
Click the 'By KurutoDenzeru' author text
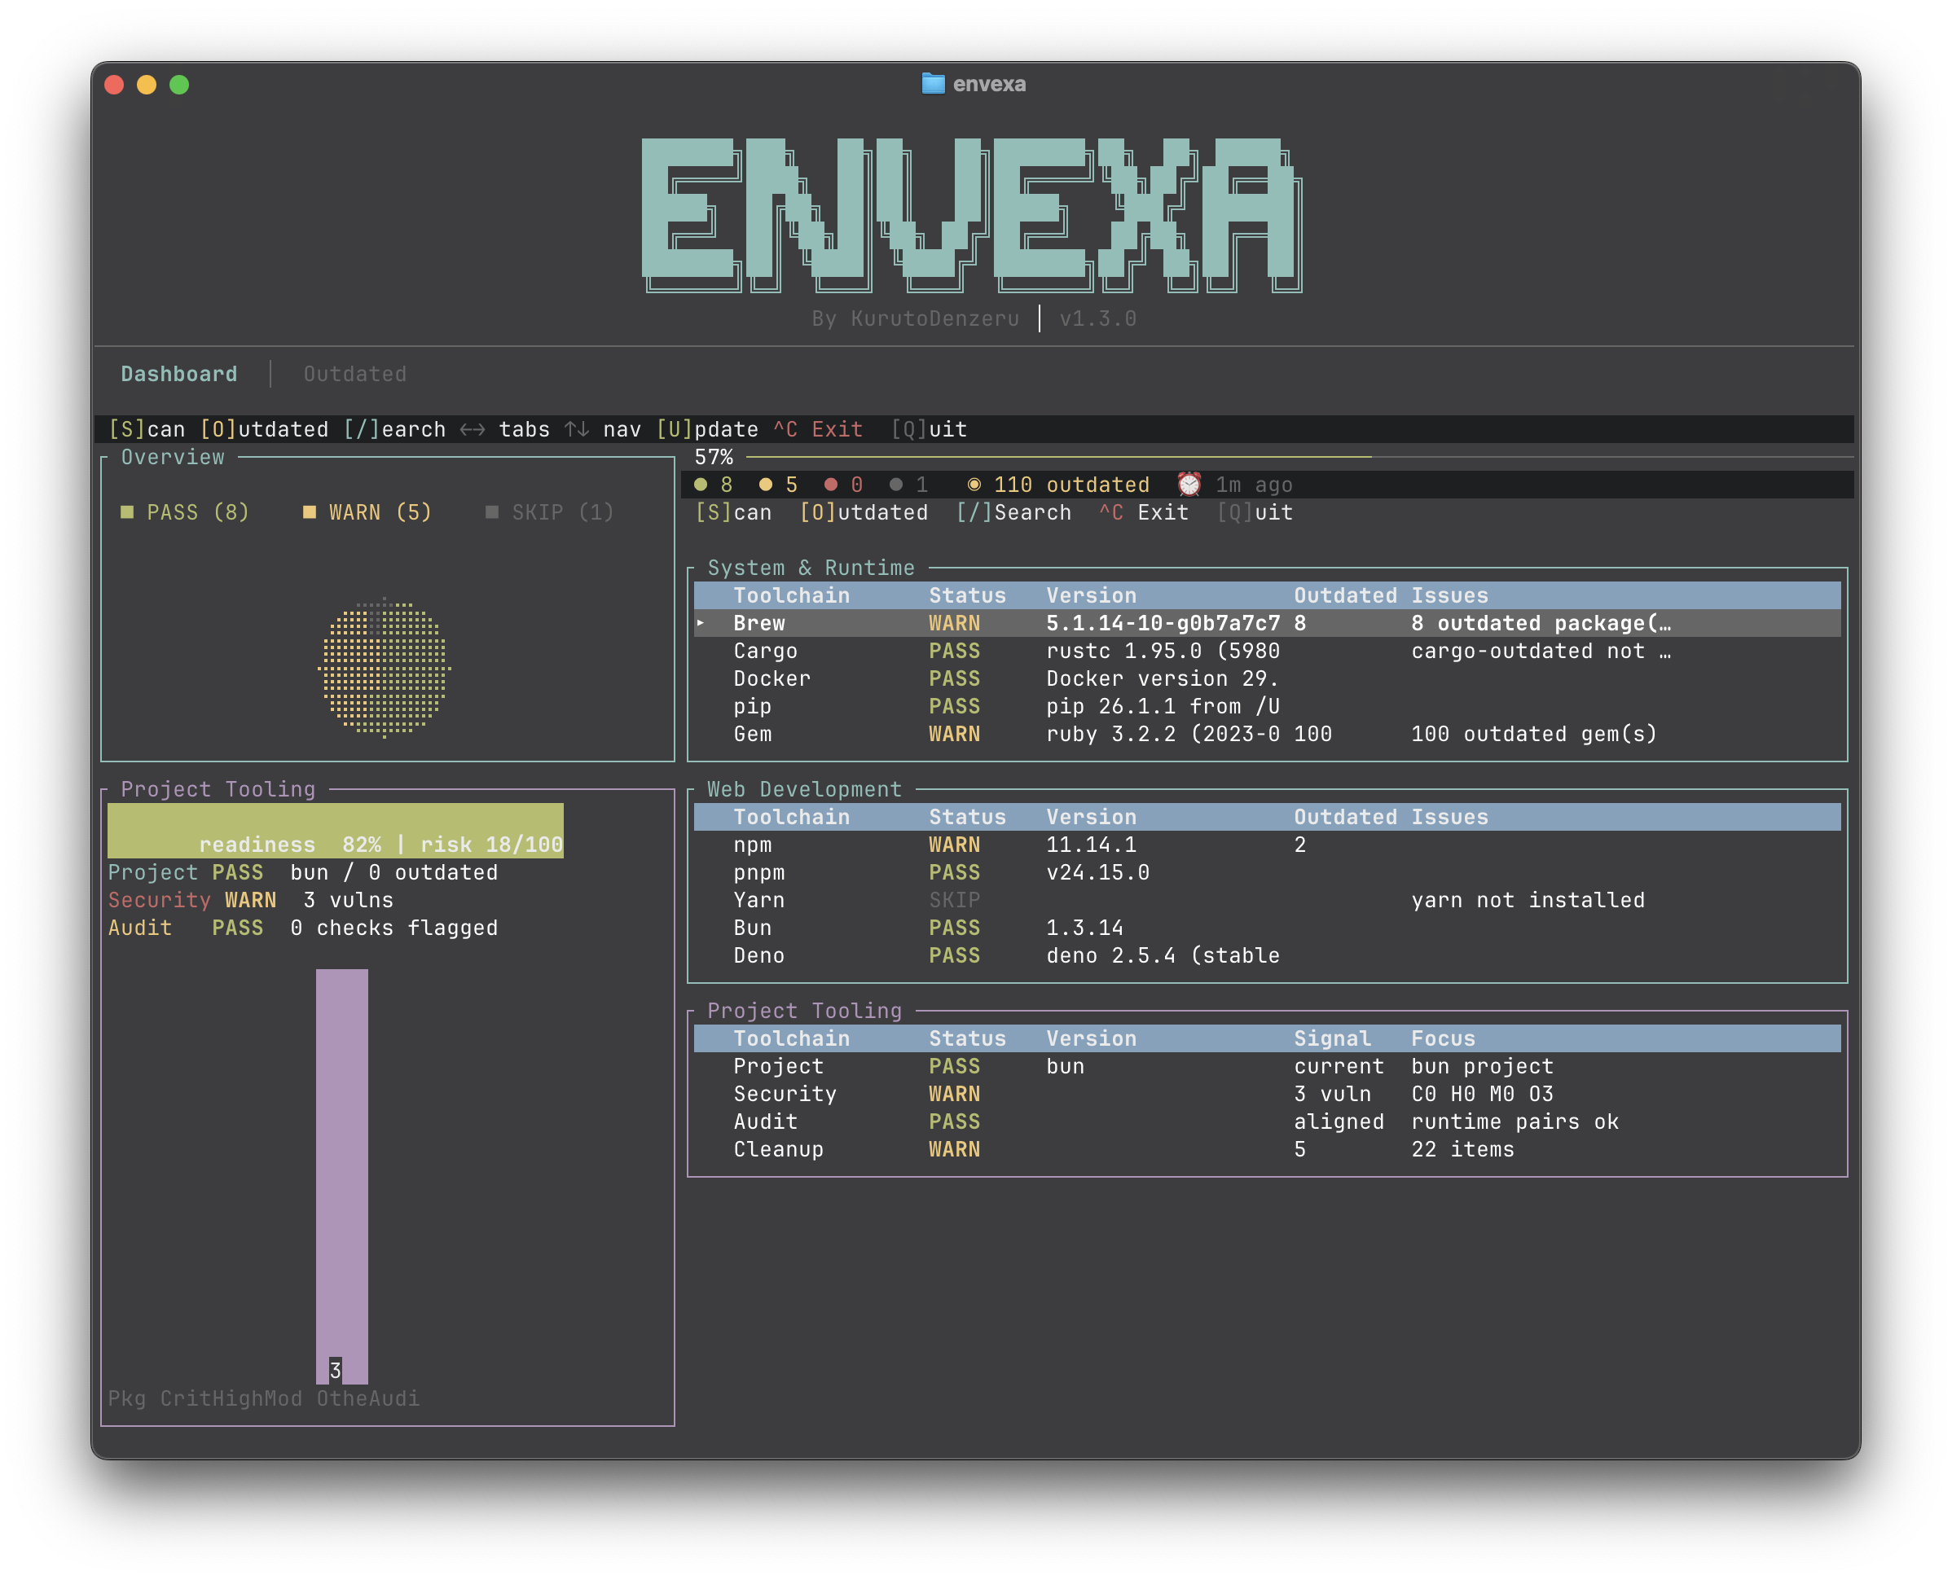pyautogui.click(x=915, y=318)
